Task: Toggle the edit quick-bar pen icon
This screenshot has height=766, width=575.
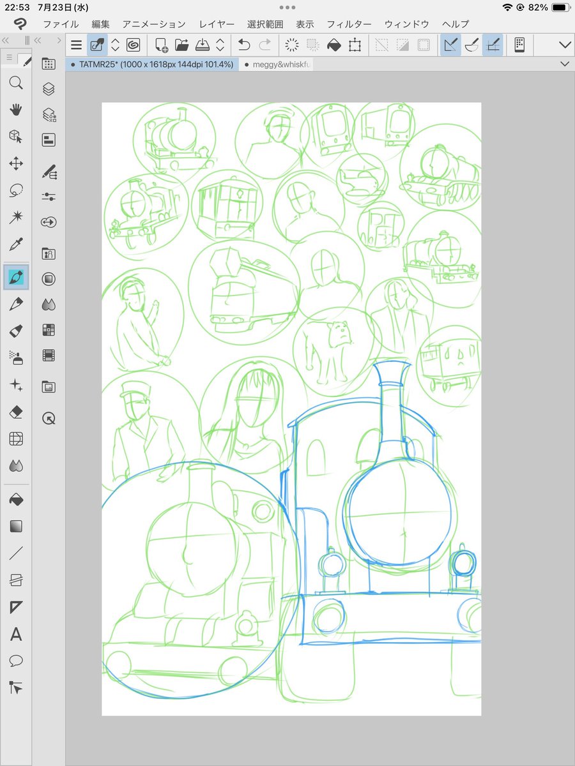Action: pyautogui.click(x=97, y=45)
